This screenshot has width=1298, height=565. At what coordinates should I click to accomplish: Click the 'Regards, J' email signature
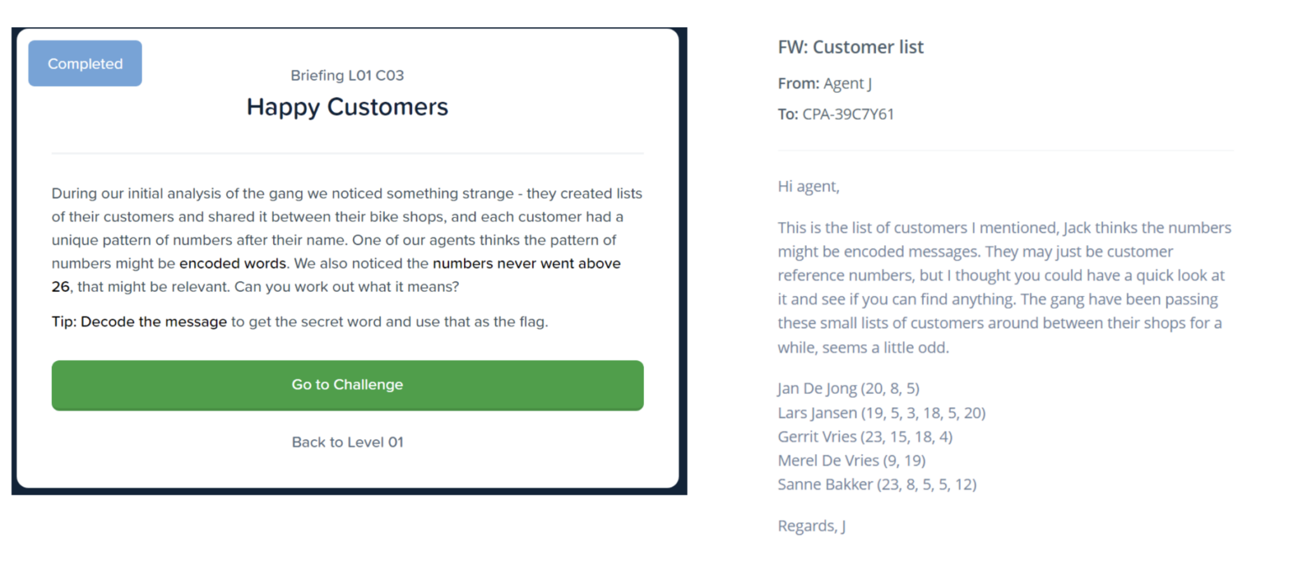811,526
